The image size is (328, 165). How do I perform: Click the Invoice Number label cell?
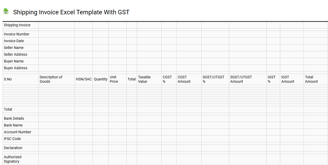point(17,34)
